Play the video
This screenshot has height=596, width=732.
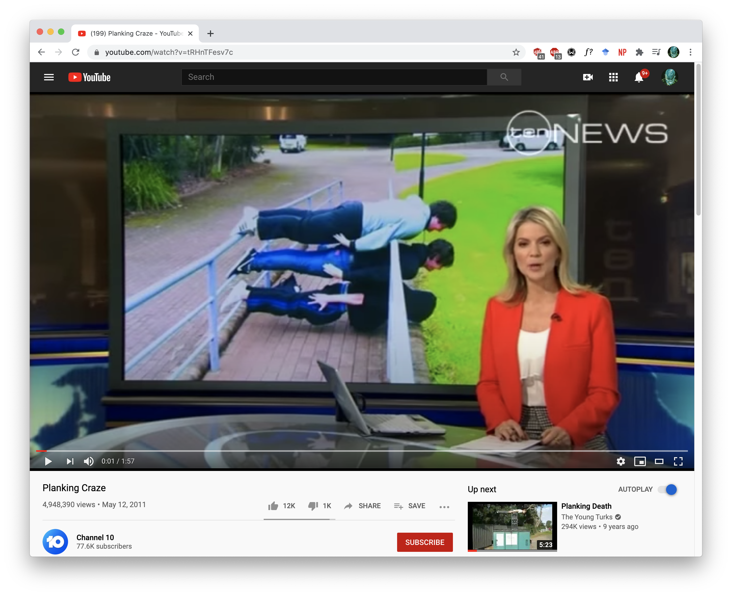pyautogui.click(x=48, y=461)
